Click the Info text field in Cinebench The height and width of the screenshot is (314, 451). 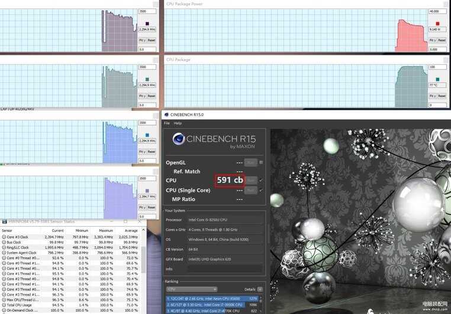click(225, 269)
